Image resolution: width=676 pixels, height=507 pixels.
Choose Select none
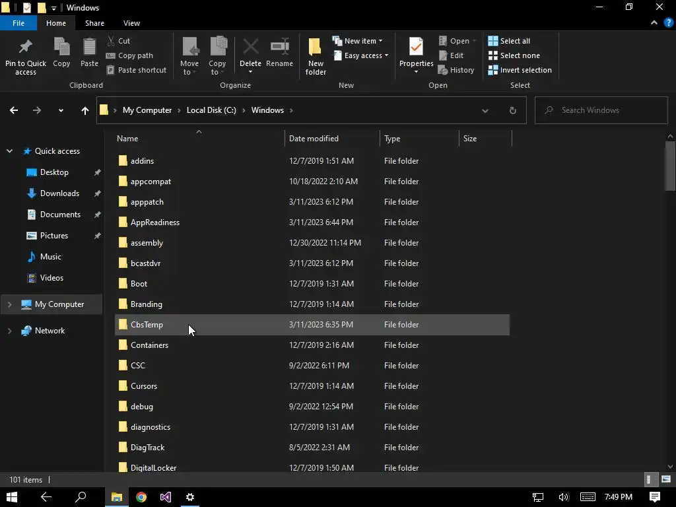[514, 55]
